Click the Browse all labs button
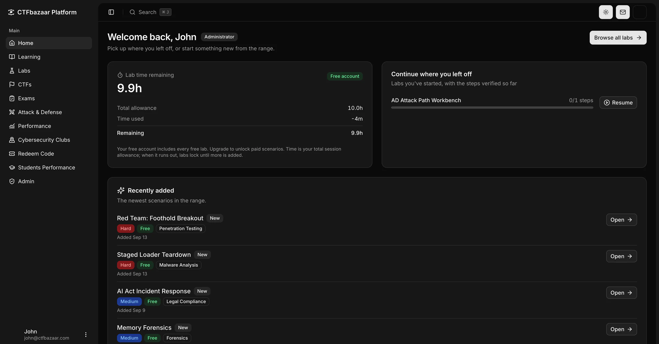Image resolution: width=659 pixels, height=344 pixels. coord(618,38)
